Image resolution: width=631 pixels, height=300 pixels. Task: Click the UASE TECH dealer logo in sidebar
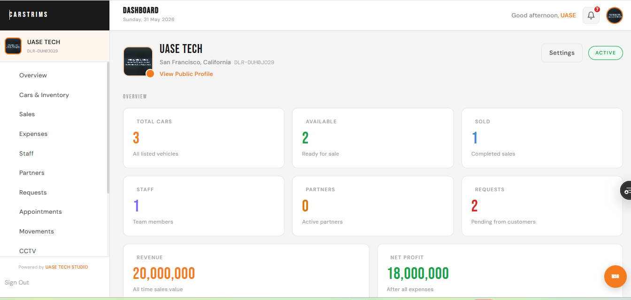[x=13, y=46]
